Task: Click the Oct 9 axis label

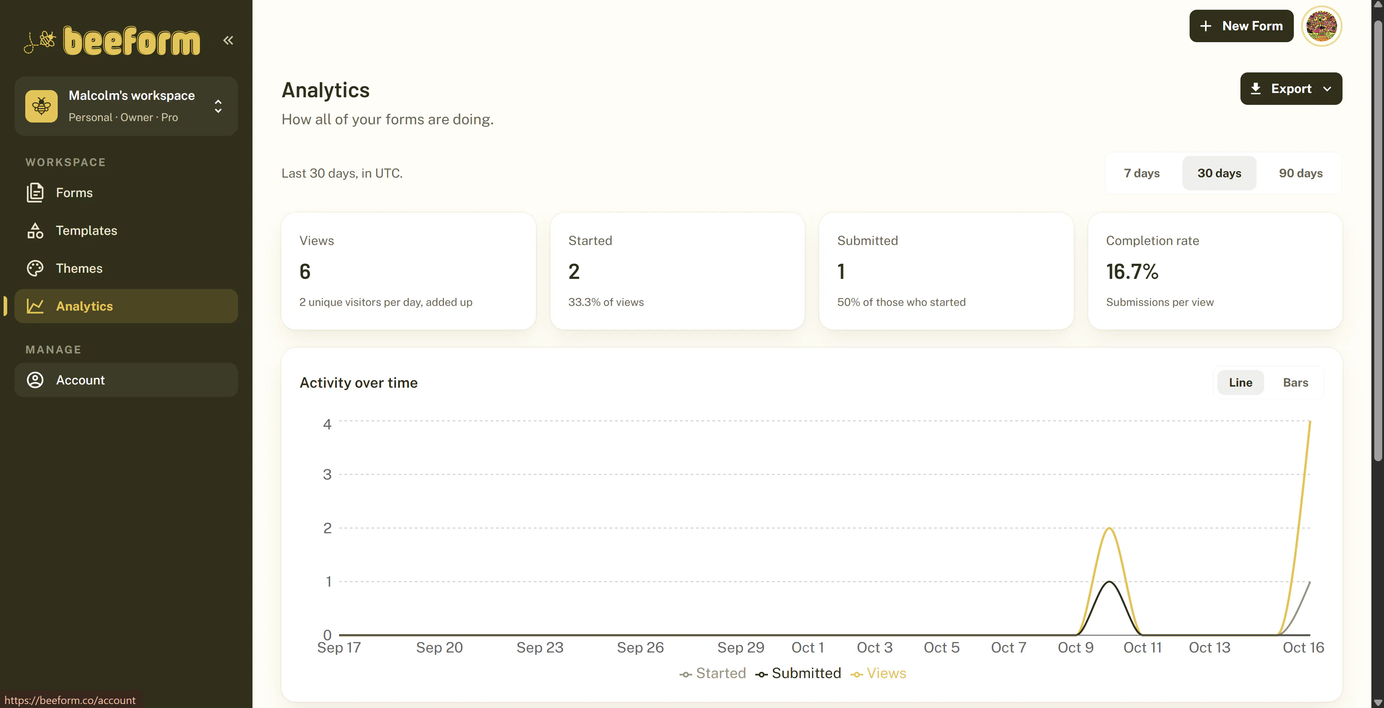Action: click(x=1076, y=647)
